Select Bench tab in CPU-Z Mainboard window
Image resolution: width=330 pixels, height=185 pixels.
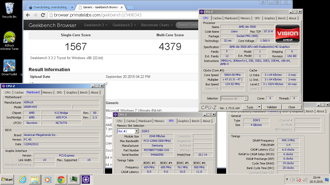[x=84, y=92]
